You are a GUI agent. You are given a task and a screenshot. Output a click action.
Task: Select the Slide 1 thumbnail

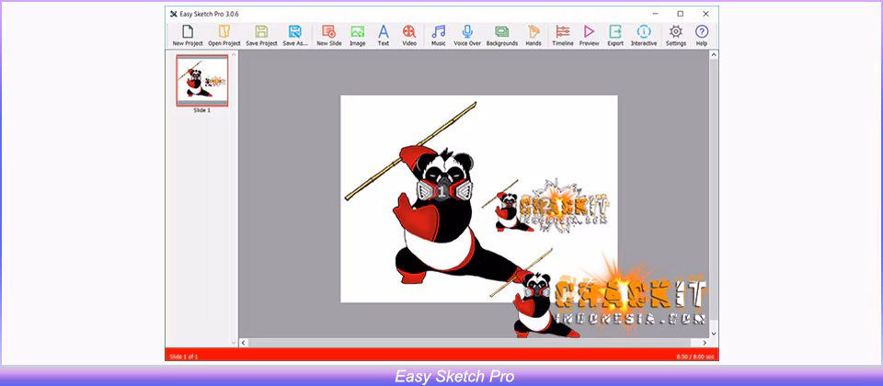pyautogui.click(x=202, y=81)
